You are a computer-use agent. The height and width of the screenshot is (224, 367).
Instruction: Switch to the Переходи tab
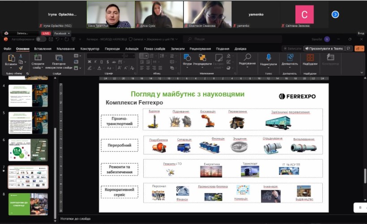[x=112, y=49]
